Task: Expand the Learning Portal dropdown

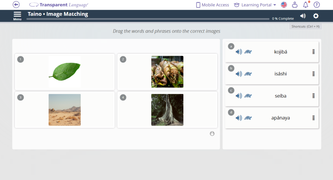Action: click(x=255, y=5)
